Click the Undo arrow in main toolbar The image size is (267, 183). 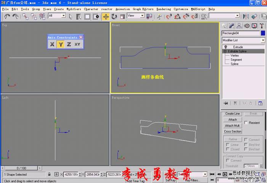pos(7,16)
